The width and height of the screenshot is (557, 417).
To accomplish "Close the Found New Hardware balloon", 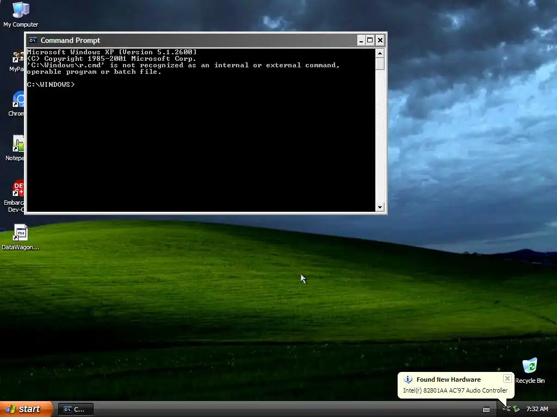I will click(508, 378).
